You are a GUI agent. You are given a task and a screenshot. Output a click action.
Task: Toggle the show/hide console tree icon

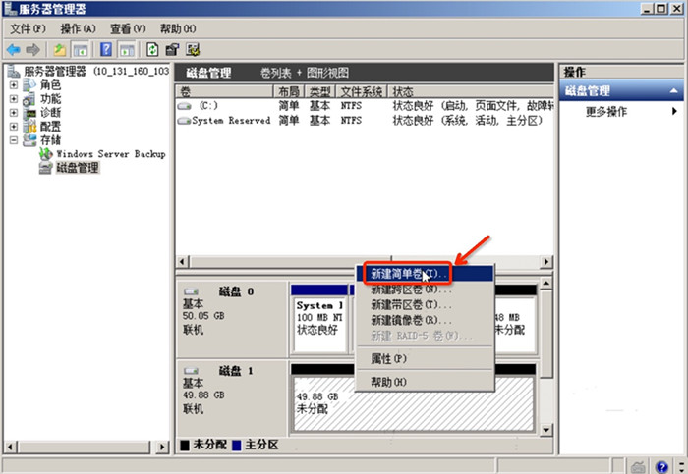click(81, 50)
